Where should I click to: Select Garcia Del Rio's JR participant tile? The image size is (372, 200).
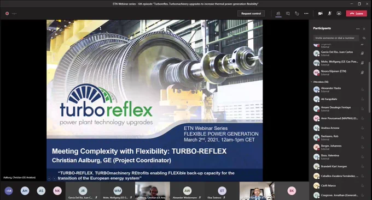click(x=83, y=191)
